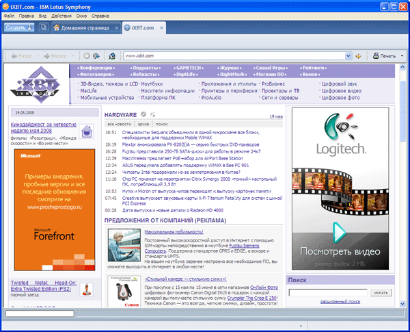Open the Справка menu
The image size is (410, 332).
pos(100,16)
